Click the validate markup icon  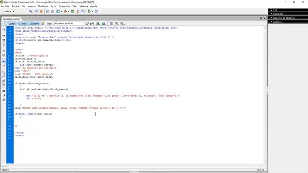[x=92, y=24]
